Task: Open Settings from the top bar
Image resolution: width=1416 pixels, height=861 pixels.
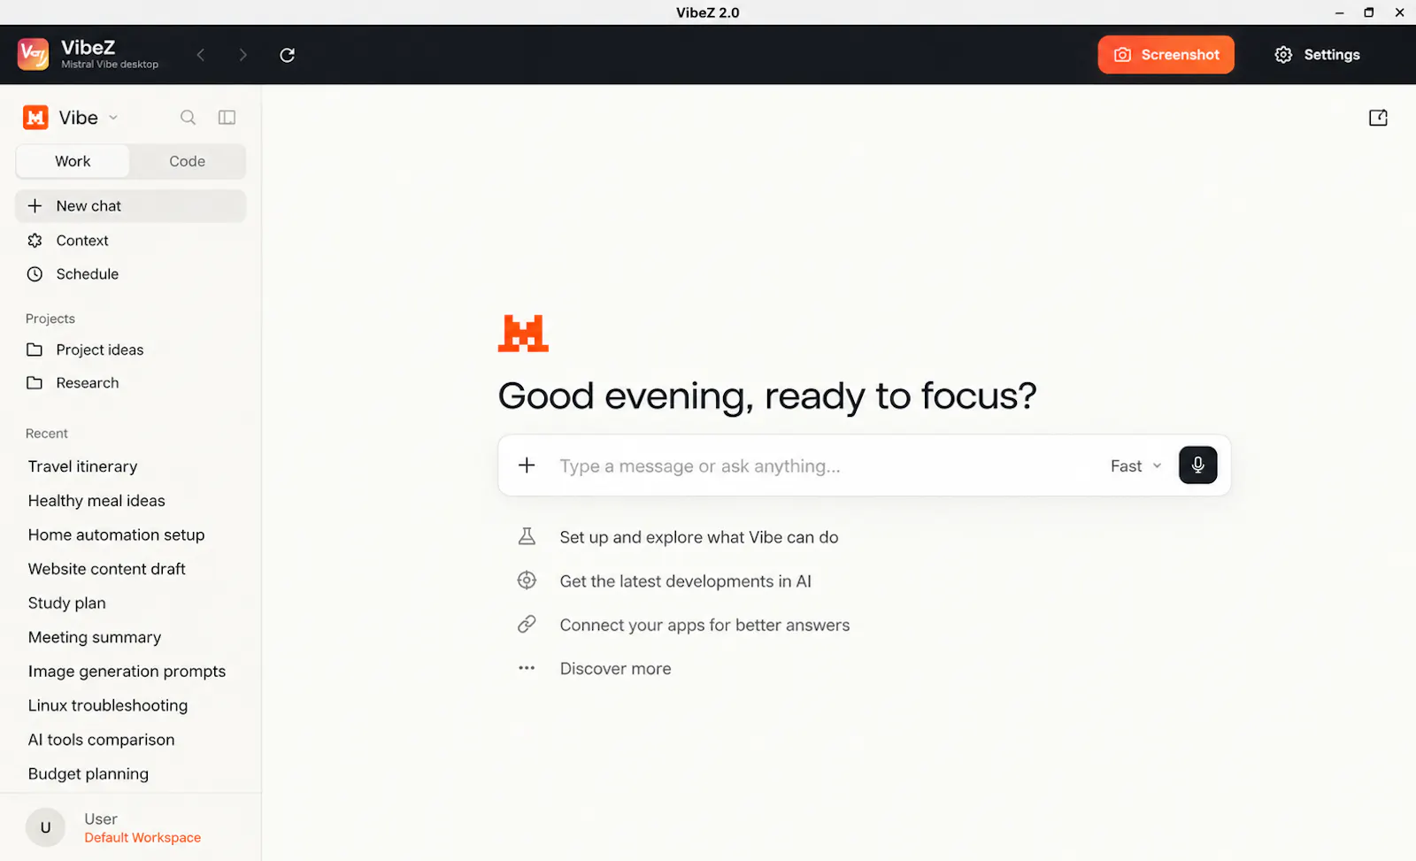Action: pyautogui.click(x=1317, y=55)
